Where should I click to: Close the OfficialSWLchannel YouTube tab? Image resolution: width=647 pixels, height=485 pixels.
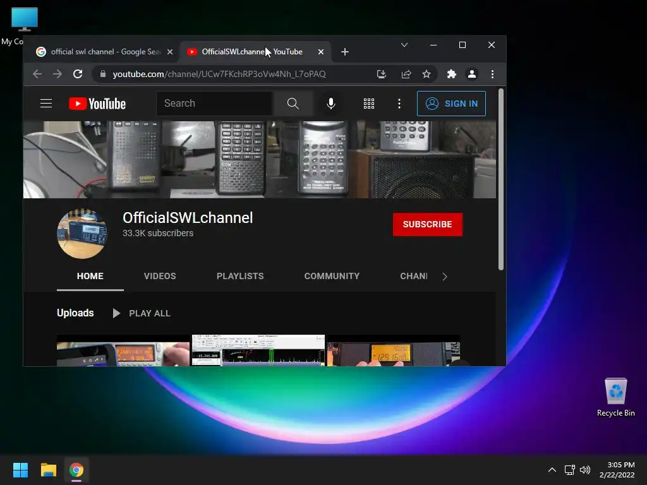click(x=320, y=52)
